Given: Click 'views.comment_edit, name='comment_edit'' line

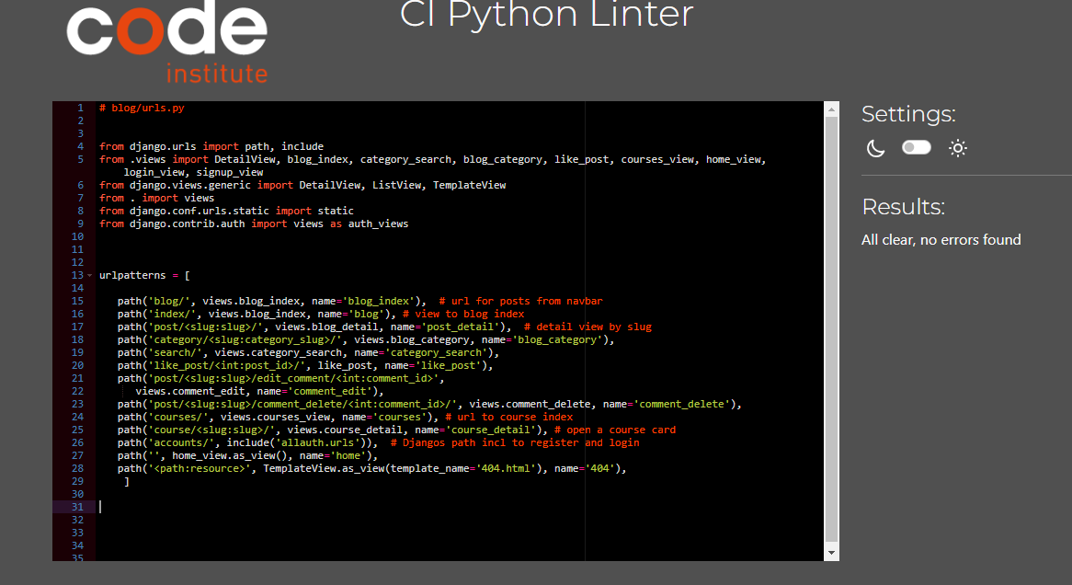Looking at the screenshot, I should (x=259, y=391).
